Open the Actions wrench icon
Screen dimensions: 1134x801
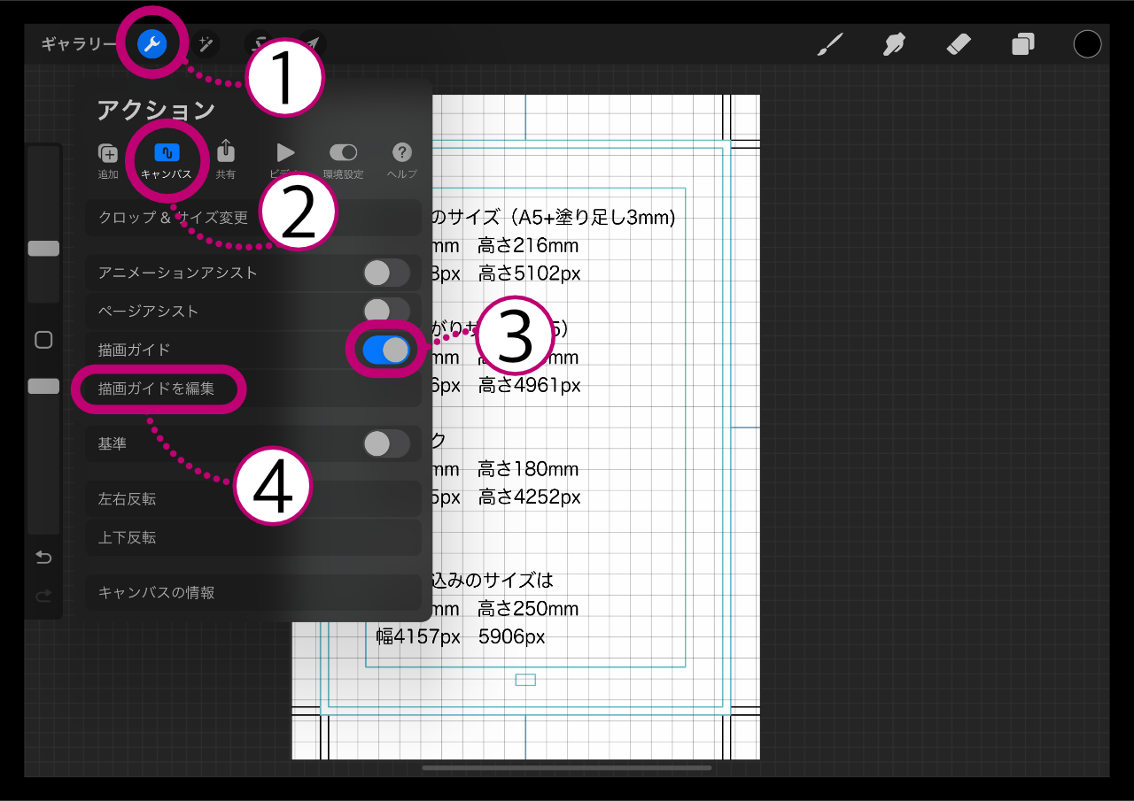pyautogui.click(x=152, y=43)
